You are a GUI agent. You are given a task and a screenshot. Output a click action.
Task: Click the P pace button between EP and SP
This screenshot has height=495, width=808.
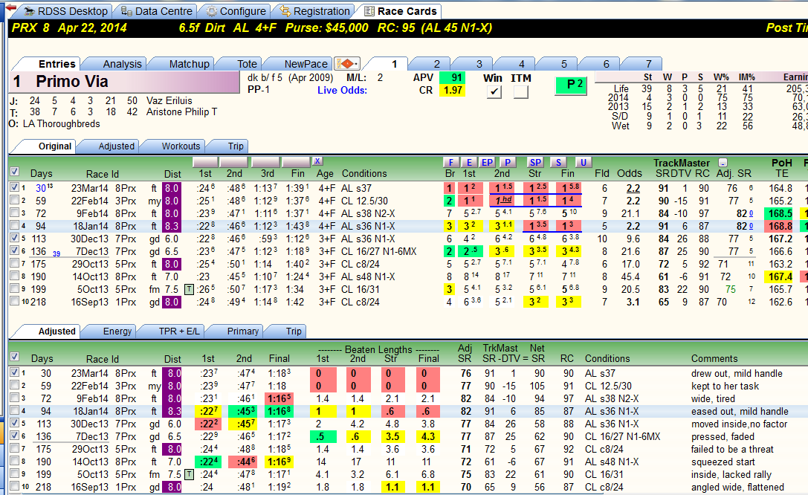coord(508,162)
